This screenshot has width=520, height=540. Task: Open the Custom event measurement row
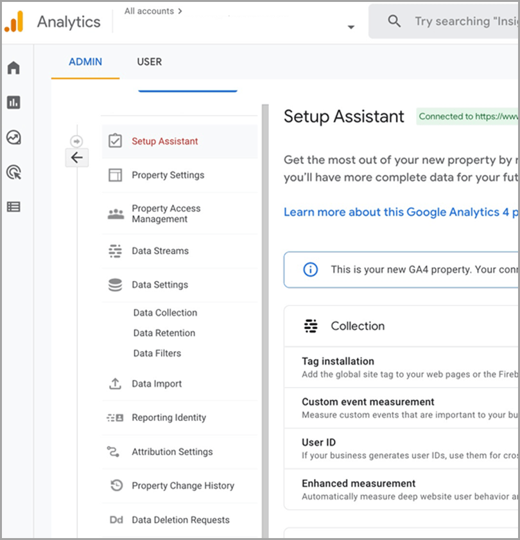point(401,408)
